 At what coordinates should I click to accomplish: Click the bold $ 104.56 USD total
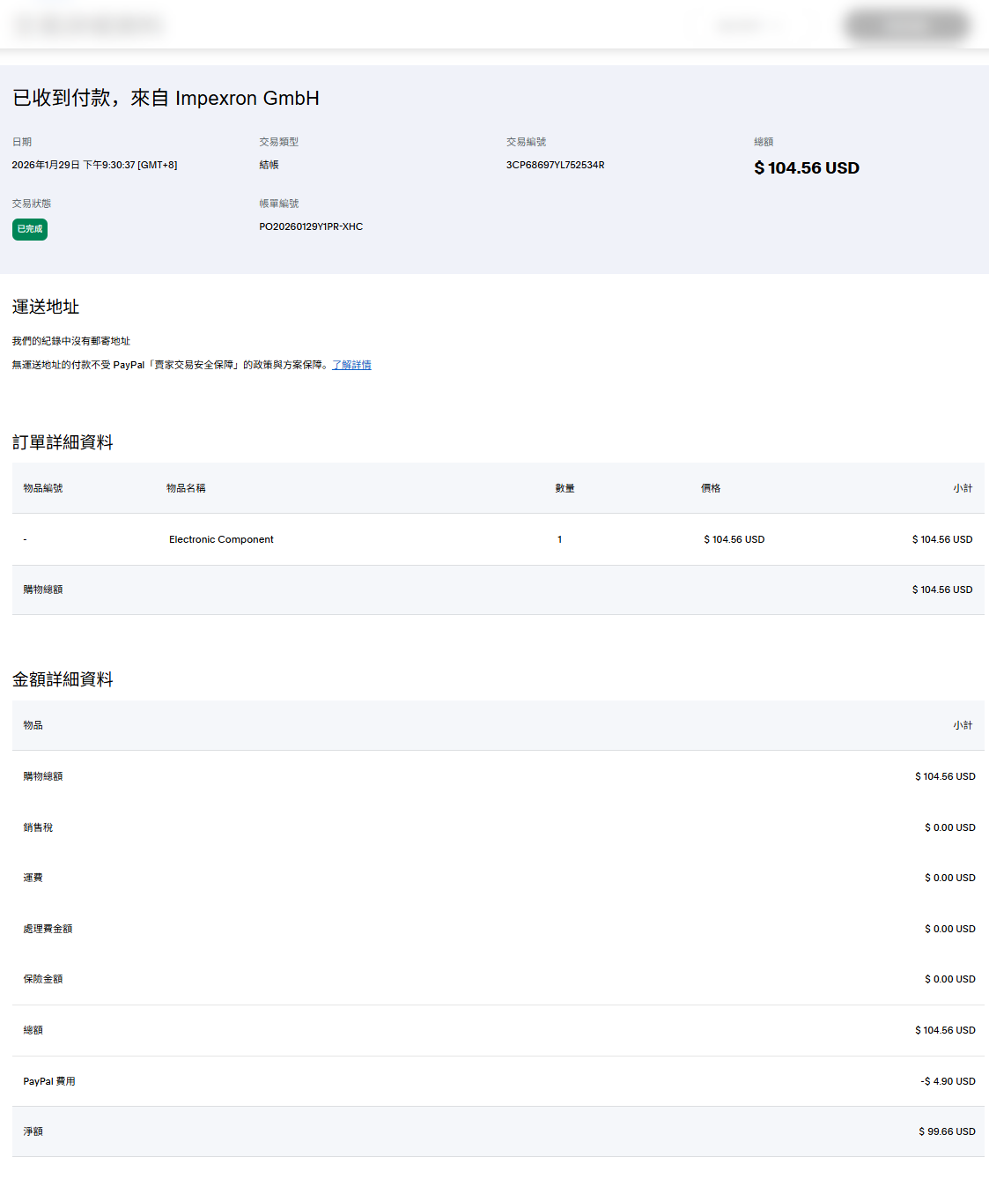tap(806, 167)
